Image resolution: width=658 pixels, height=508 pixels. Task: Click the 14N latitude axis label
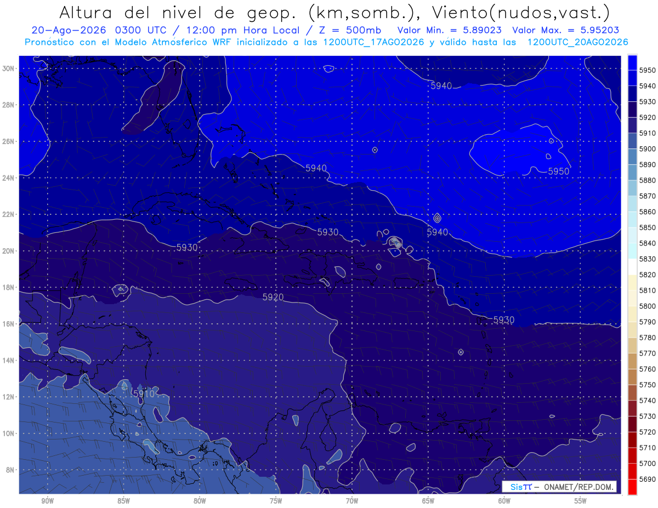tap(8, 360)
